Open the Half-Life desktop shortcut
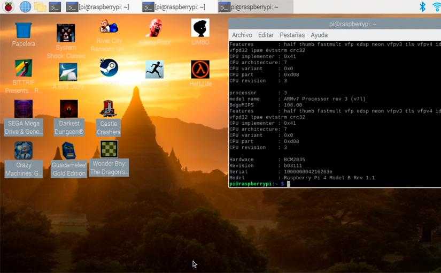Screen dimensions: 441x273 click(x=200, y=70)
